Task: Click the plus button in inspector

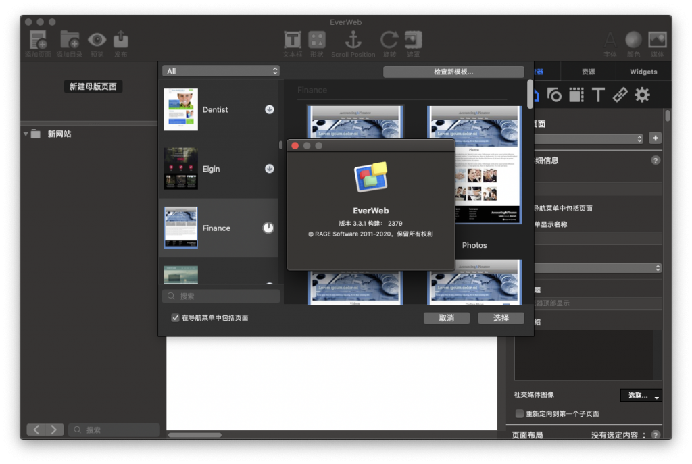Action: click(656, 138)
